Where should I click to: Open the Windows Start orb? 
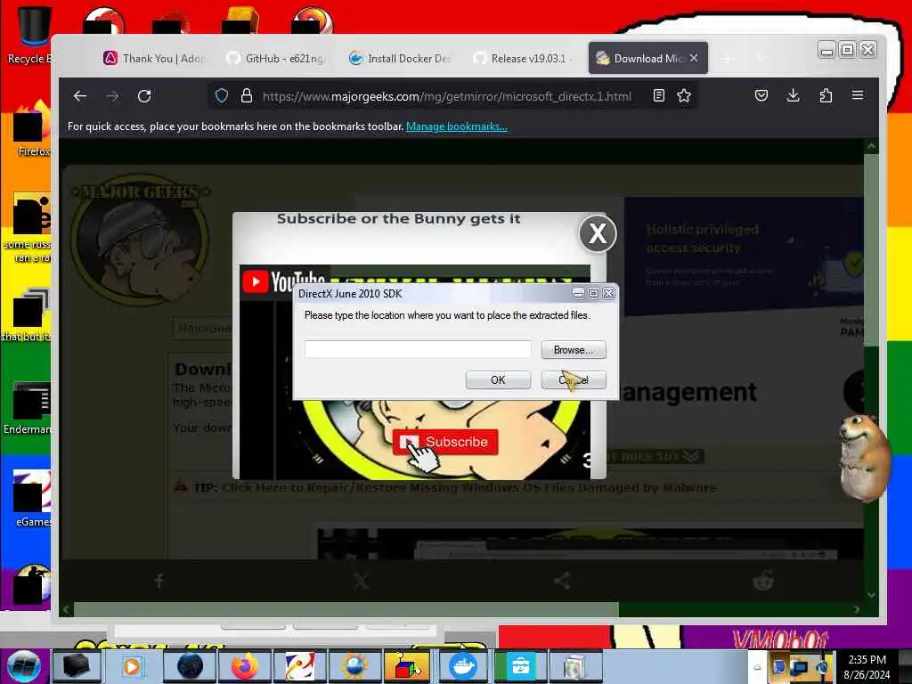(23, 666)
